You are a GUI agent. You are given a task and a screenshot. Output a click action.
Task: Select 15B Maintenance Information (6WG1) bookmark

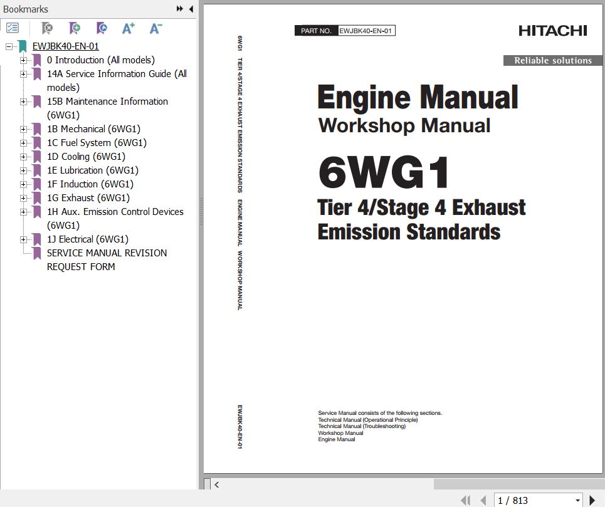coord(107,108)
